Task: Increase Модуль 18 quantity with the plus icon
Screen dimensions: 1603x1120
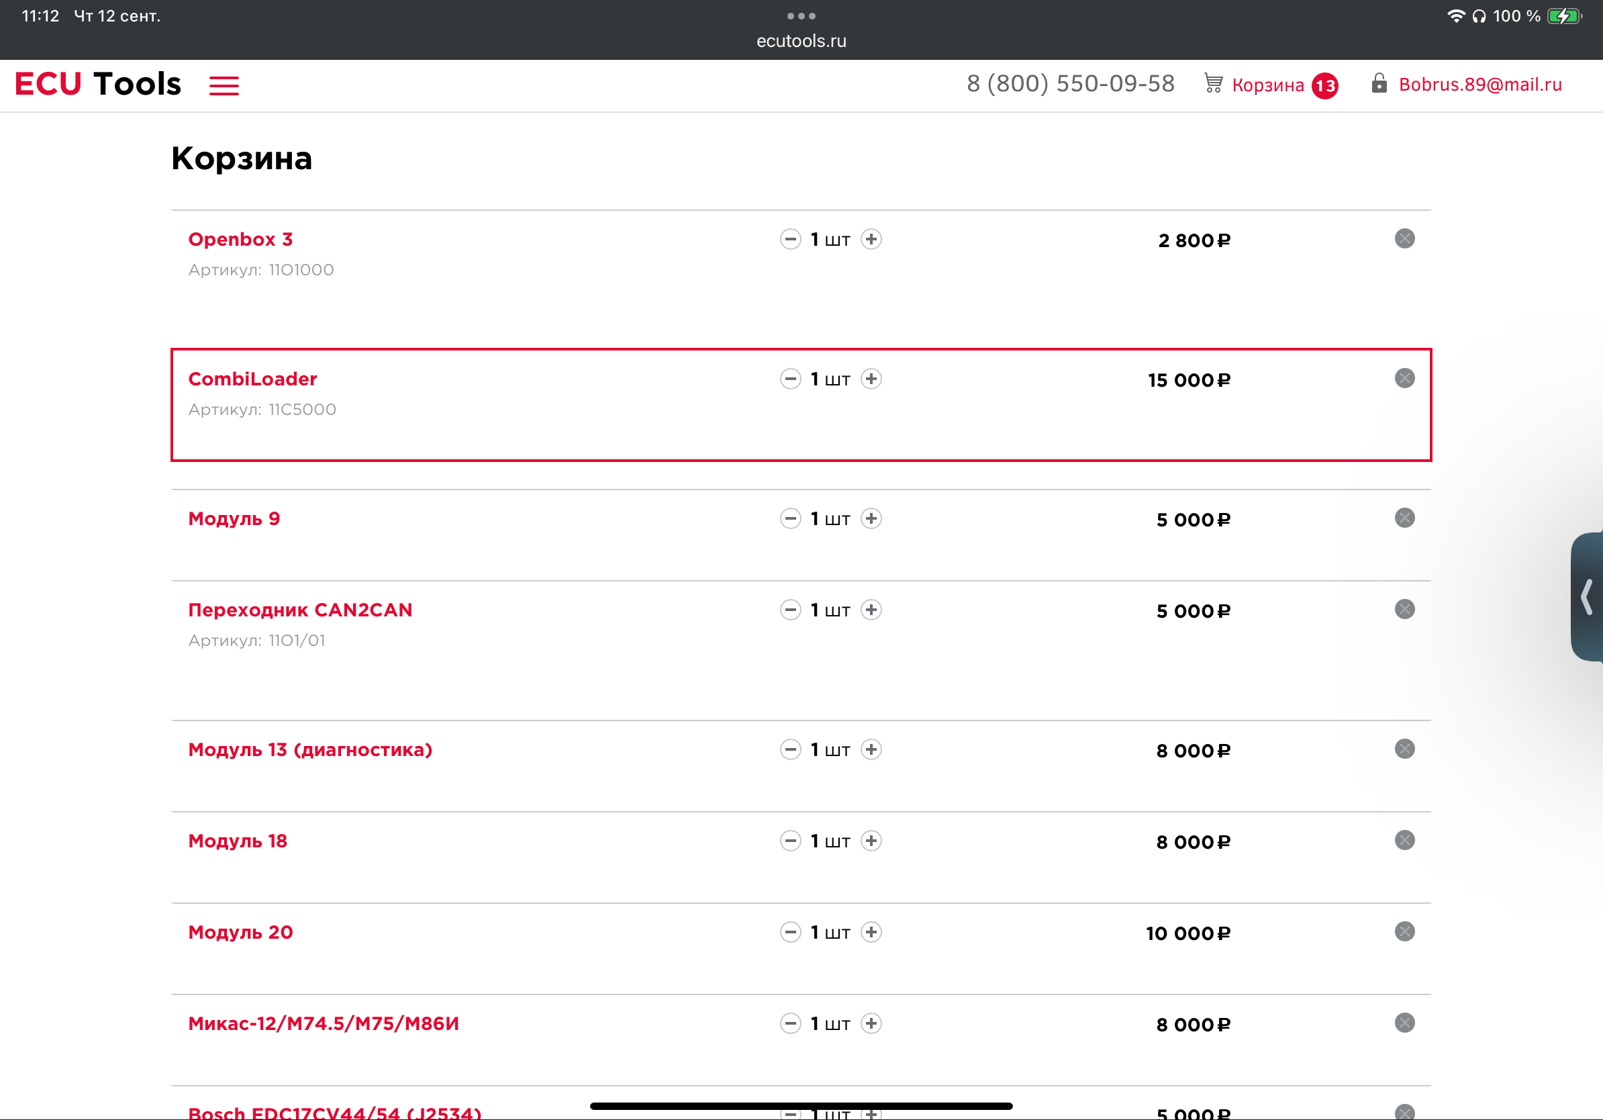Action: pos(871,841)
